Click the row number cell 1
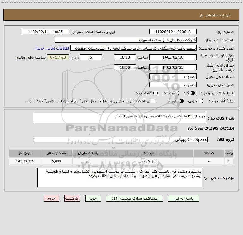The width and height of the screenshot is (243, 235). tap(229, 161)
